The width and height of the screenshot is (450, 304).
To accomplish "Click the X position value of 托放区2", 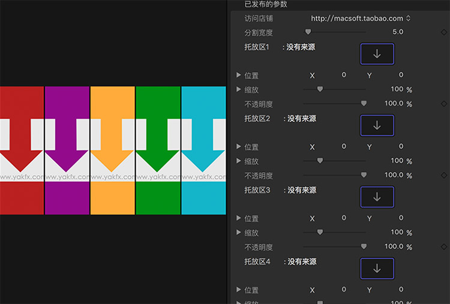I will 344,146.
